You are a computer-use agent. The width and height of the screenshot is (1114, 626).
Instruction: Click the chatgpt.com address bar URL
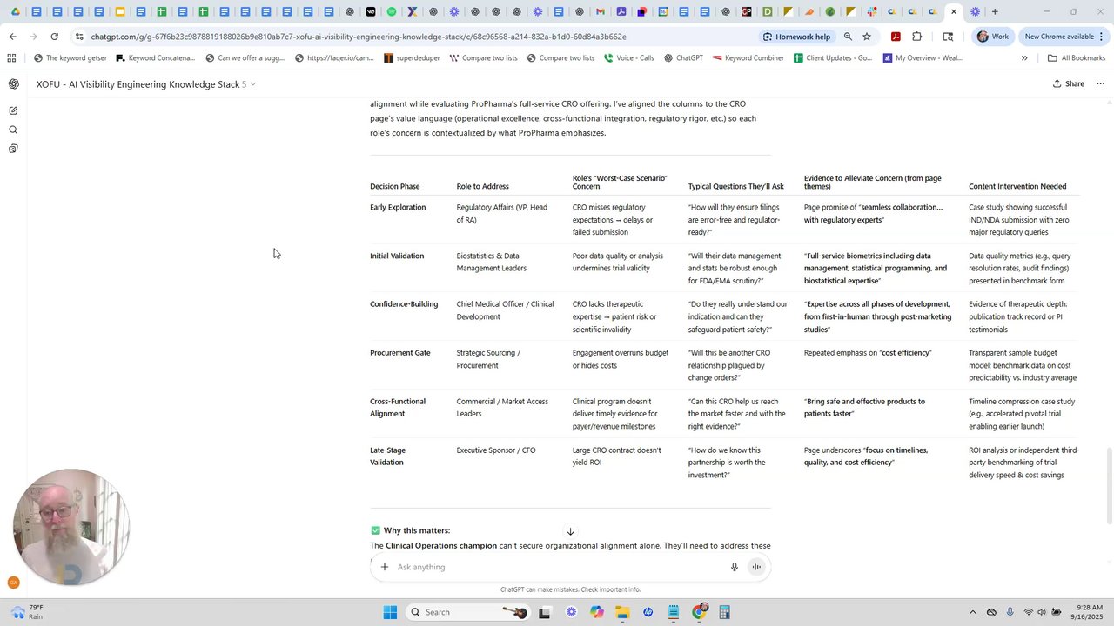tap(359, 37)
